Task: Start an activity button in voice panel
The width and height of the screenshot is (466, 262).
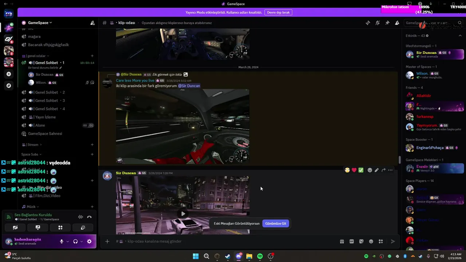Action: (x=60, y=227)
